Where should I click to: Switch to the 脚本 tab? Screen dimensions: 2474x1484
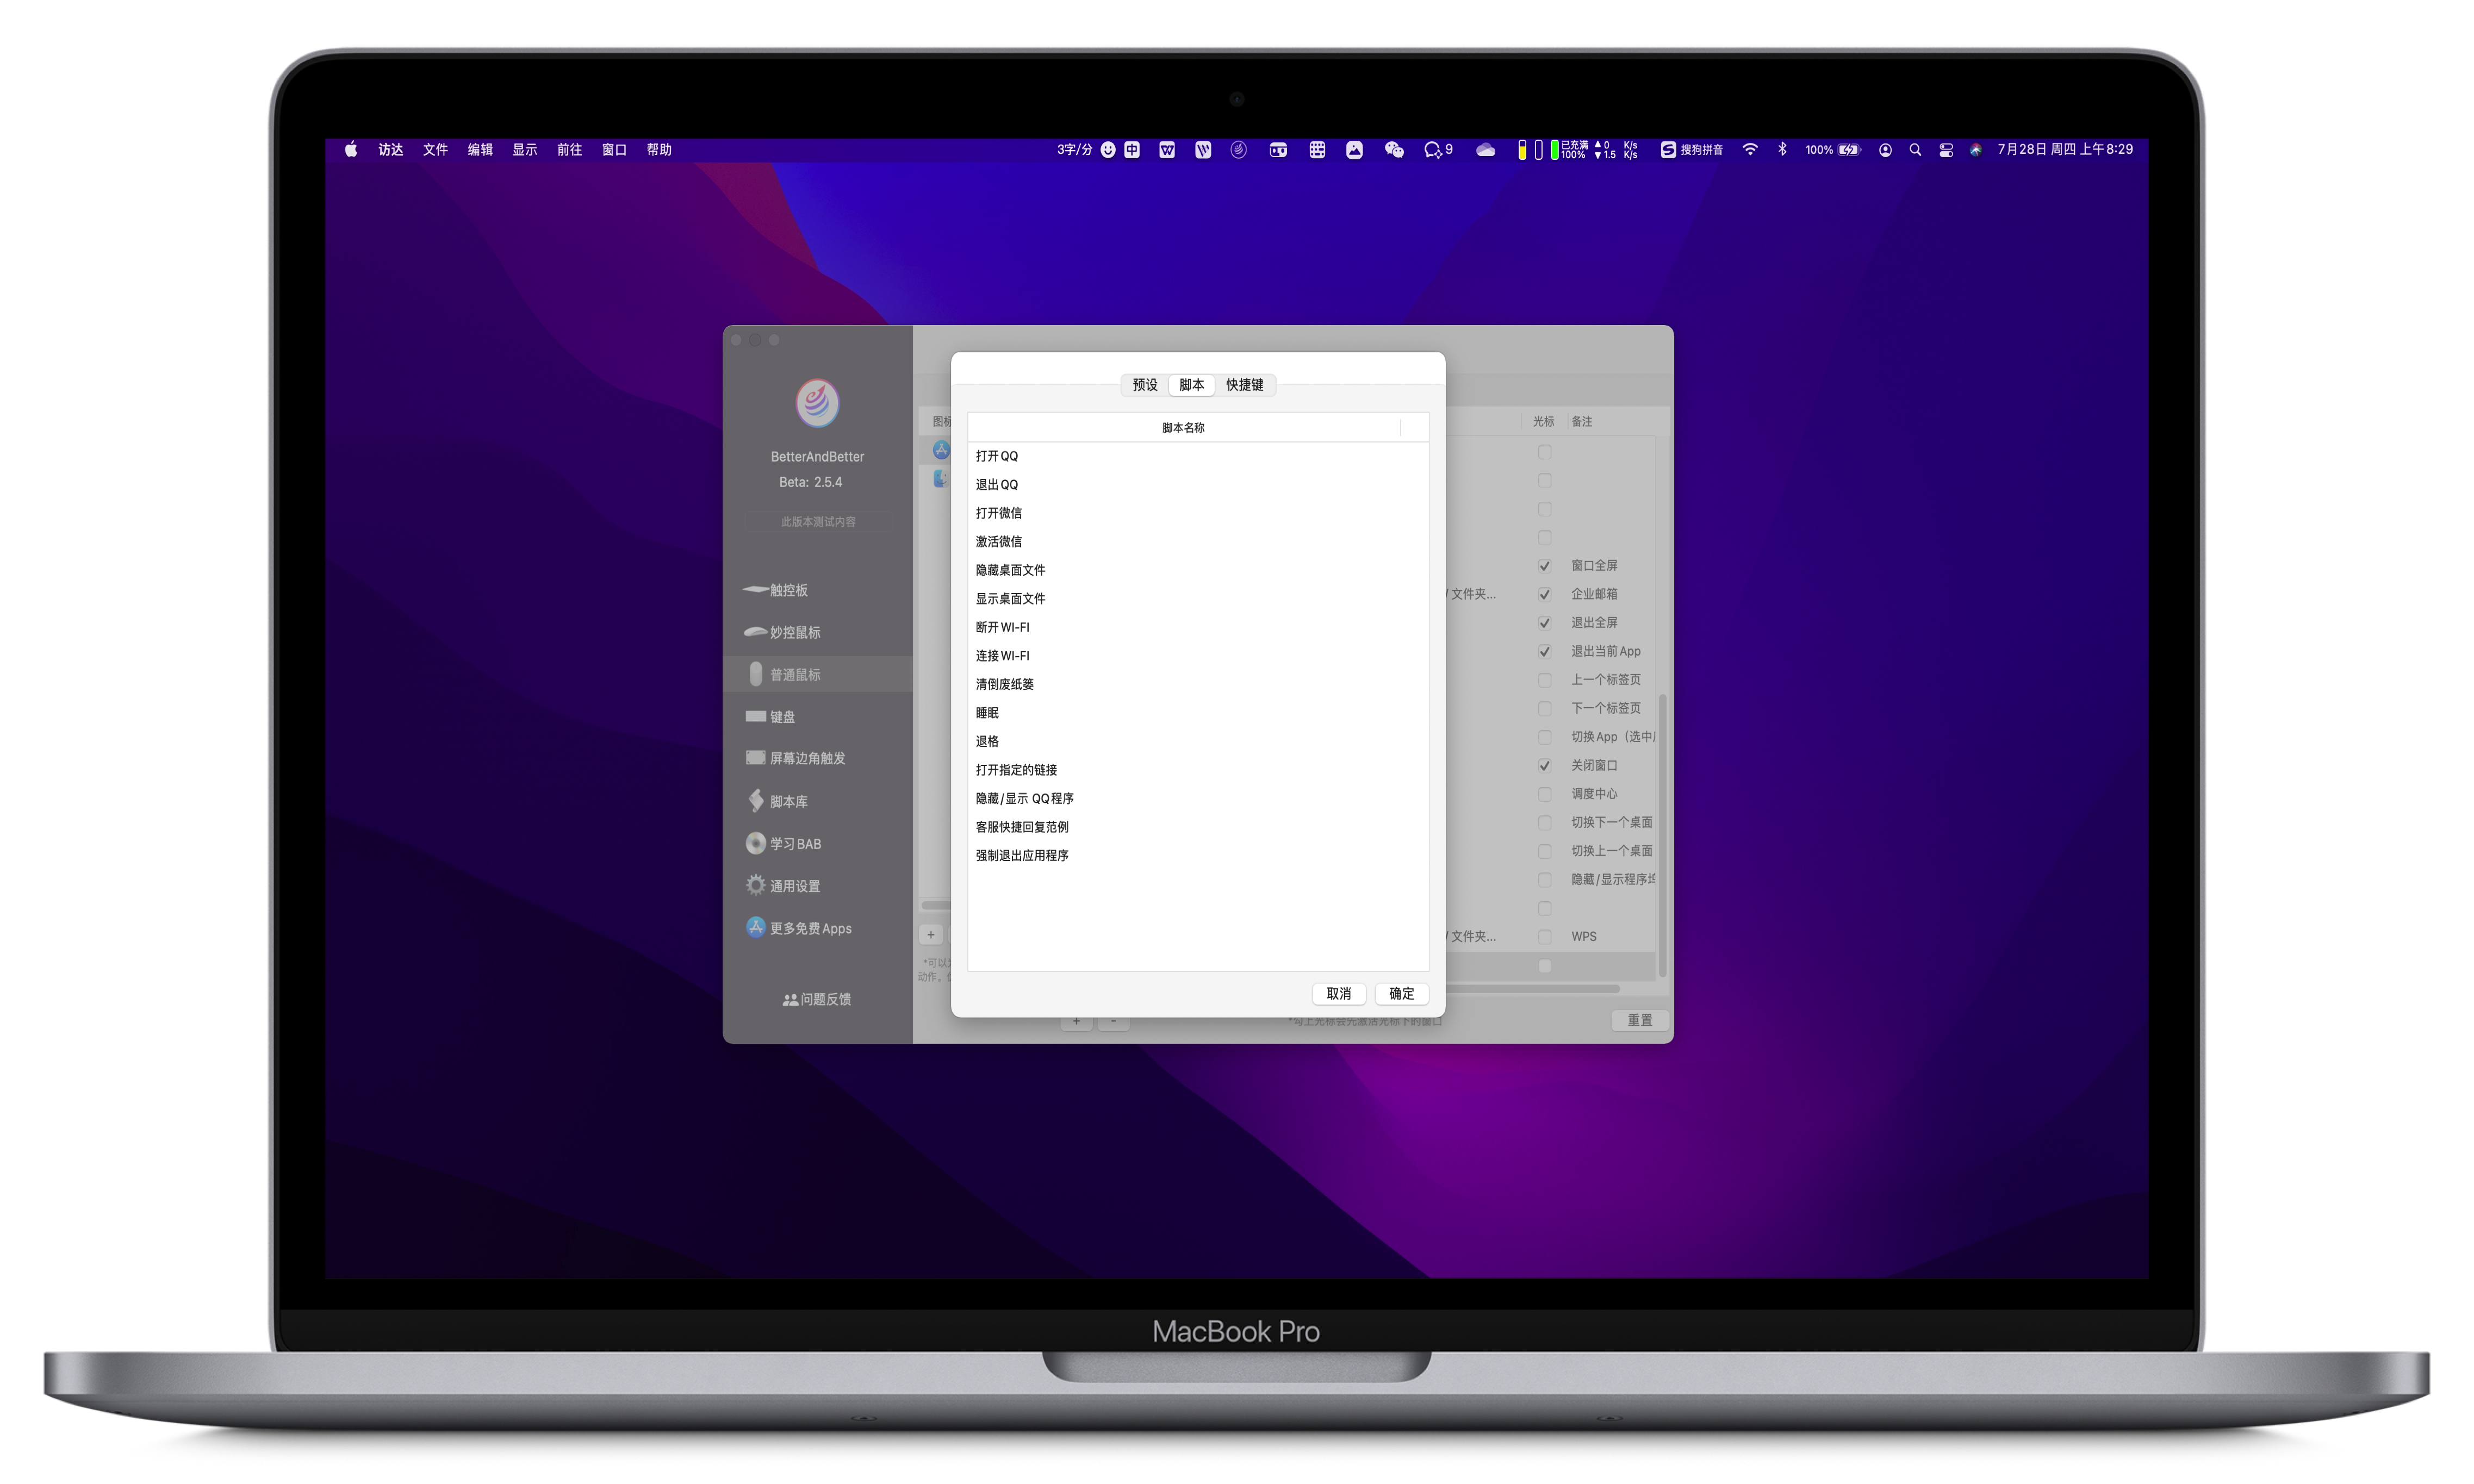(x=1192, y=385)
